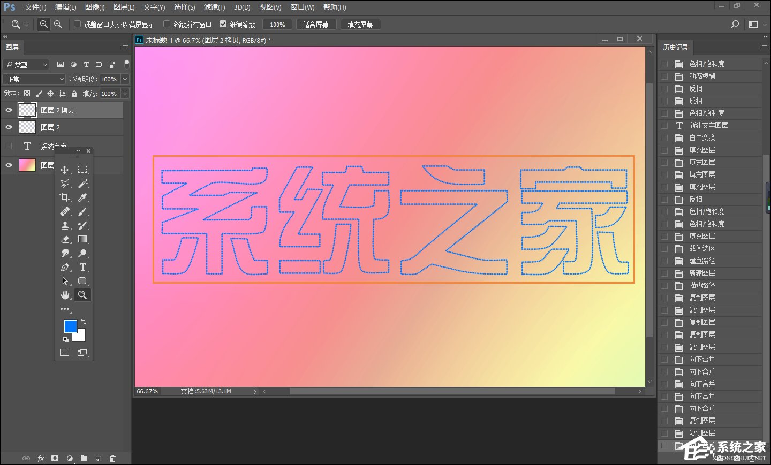Select the Clone Stamp tool
Screen dimensions: 771x465
coord(65,225)
